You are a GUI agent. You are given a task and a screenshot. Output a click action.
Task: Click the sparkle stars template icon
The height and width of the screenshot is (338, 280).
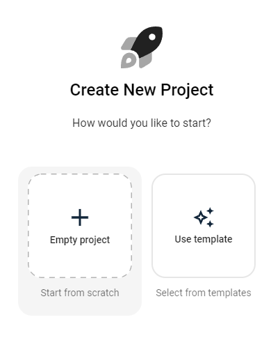204,217
